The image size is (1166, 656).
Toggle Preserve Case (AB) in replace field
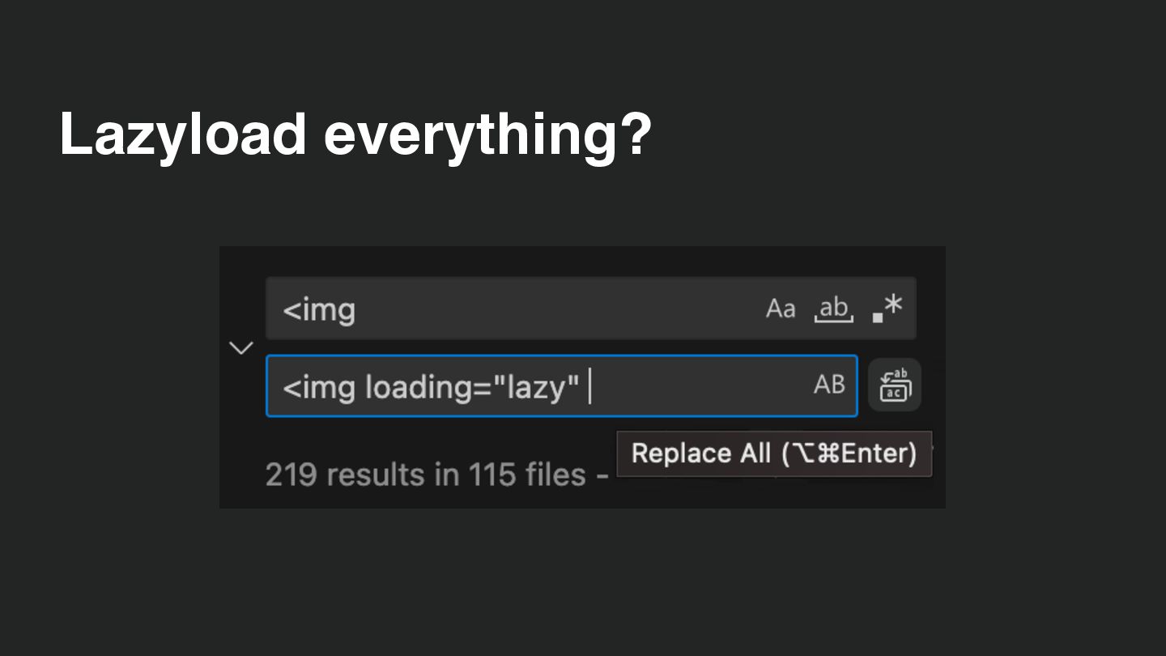pyautogui.click(x=829, y=385)
